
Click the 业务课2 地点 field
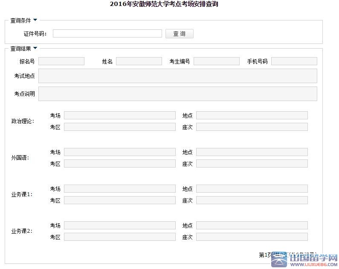(252, 226)
